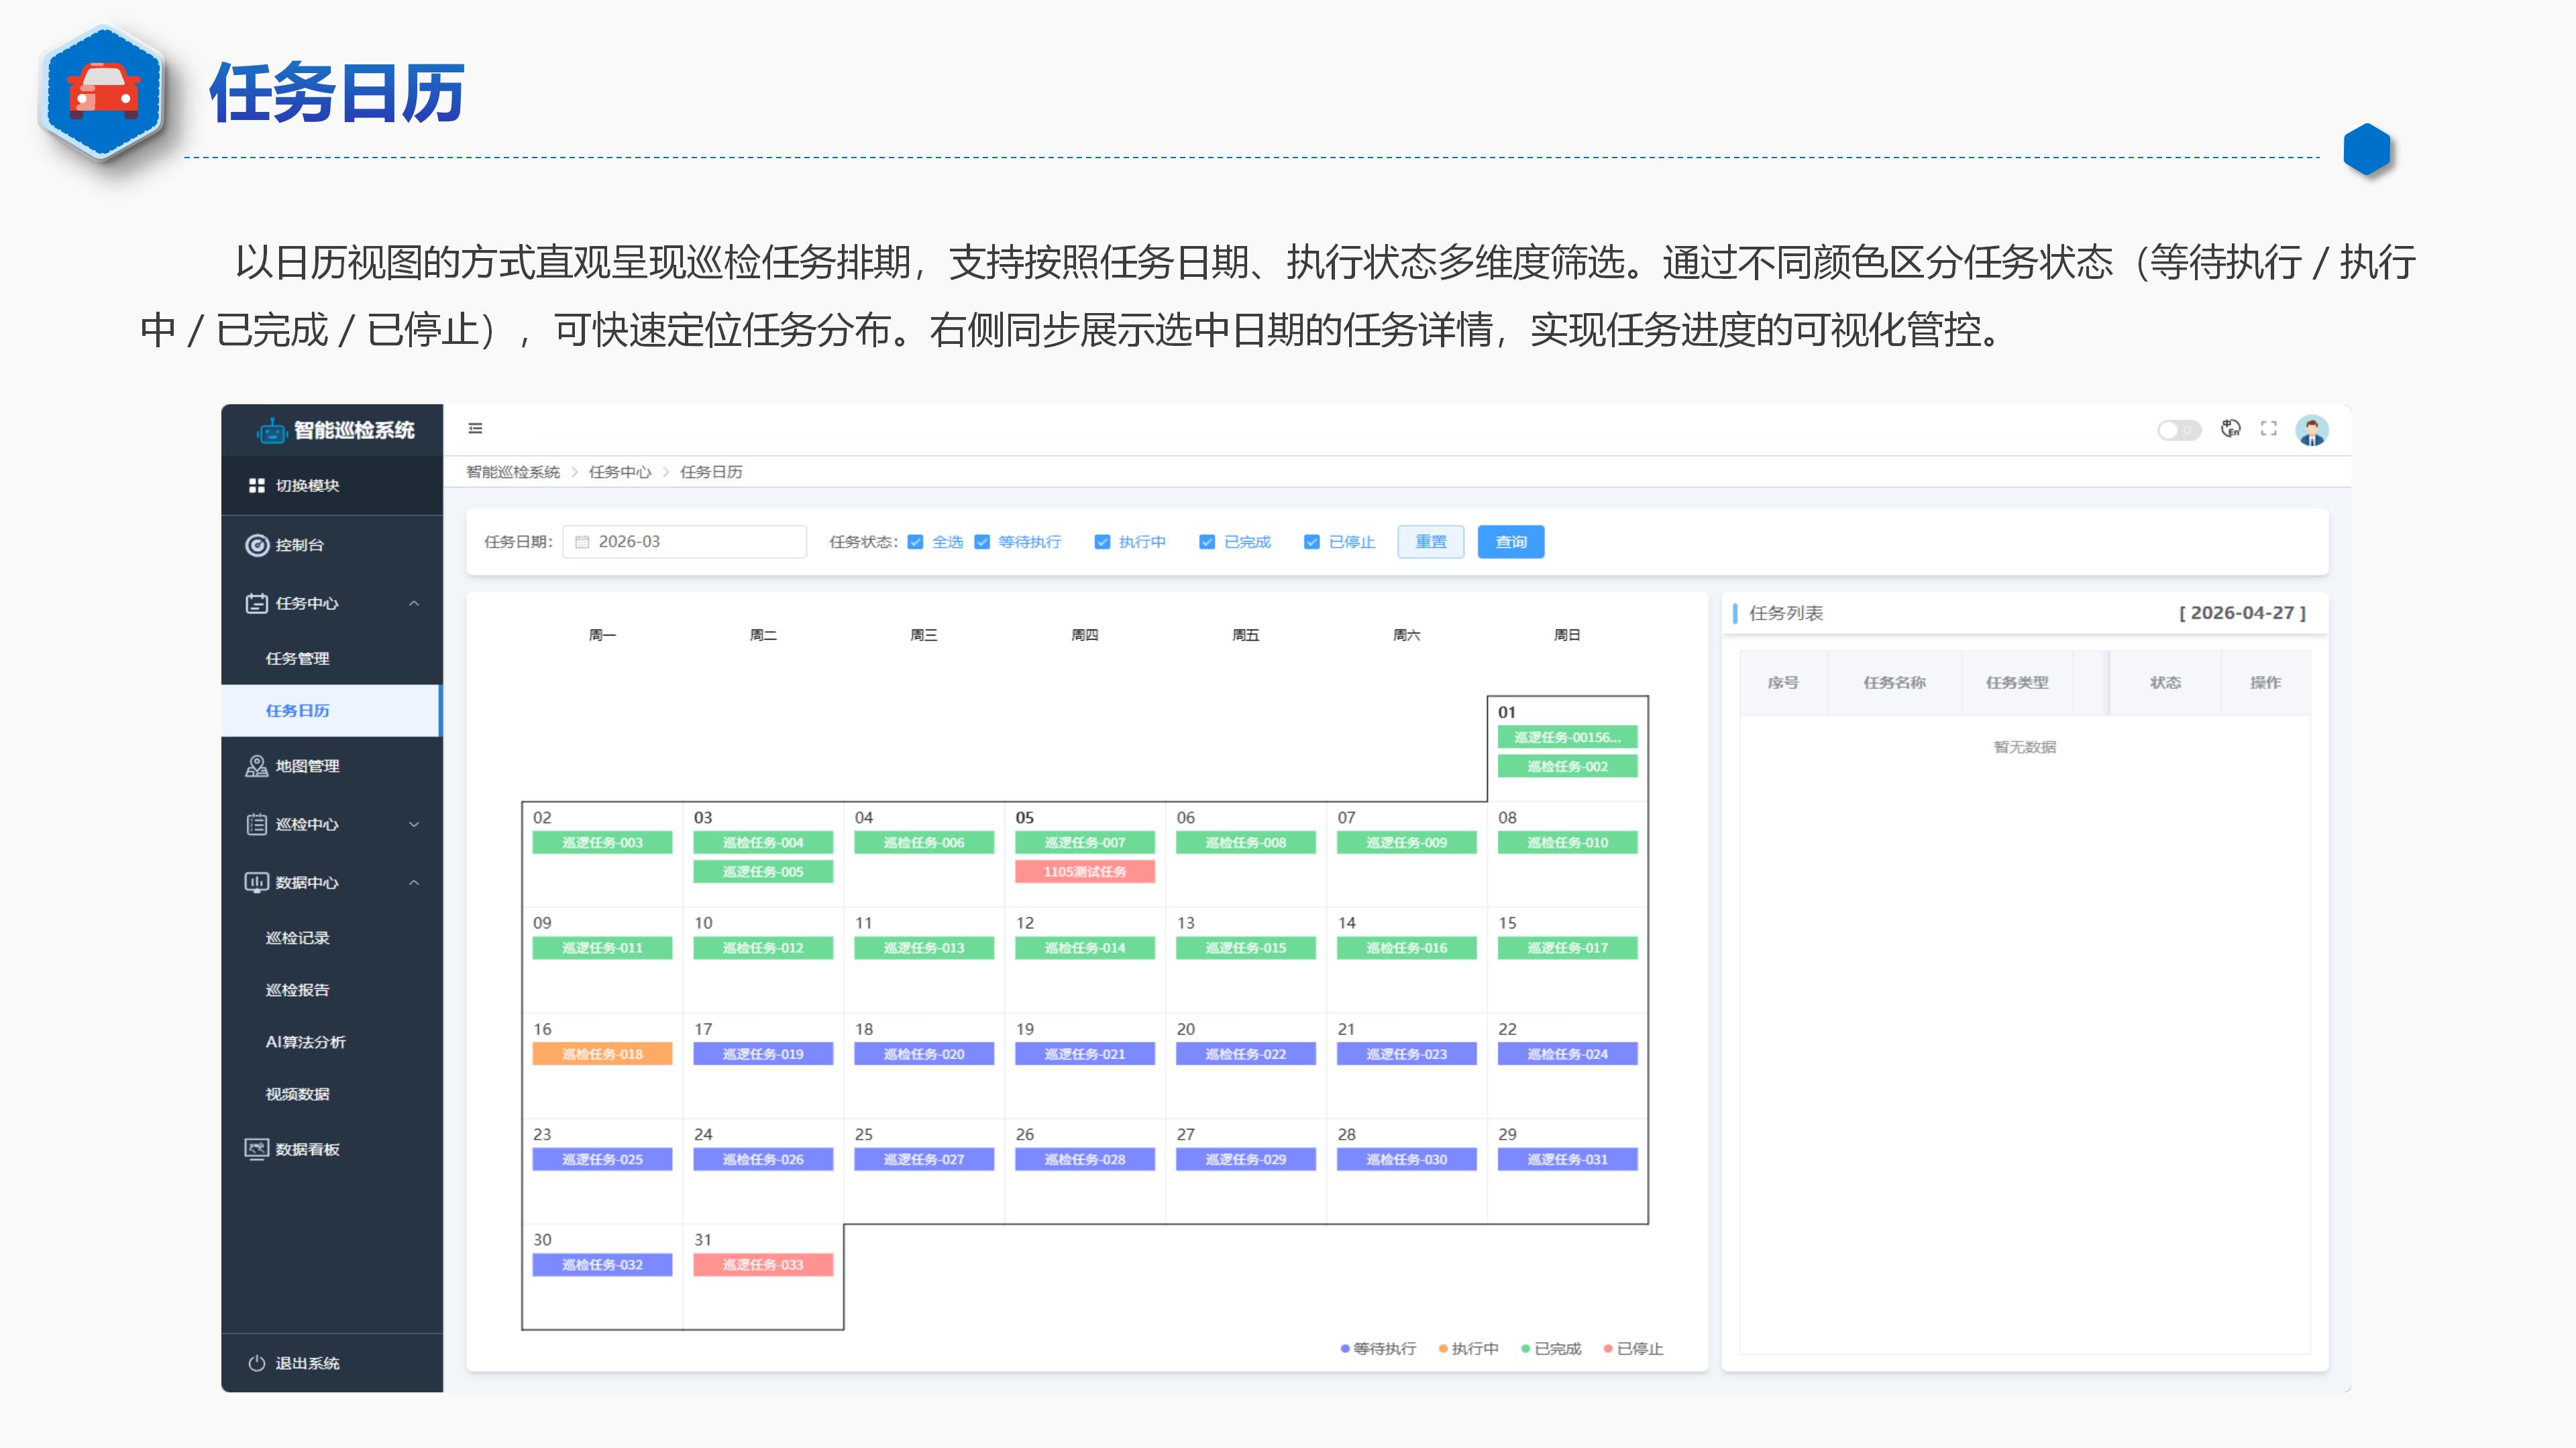Click the calendar icon in the 任务日期 field
The image size is (2576, 1448).
582,542
